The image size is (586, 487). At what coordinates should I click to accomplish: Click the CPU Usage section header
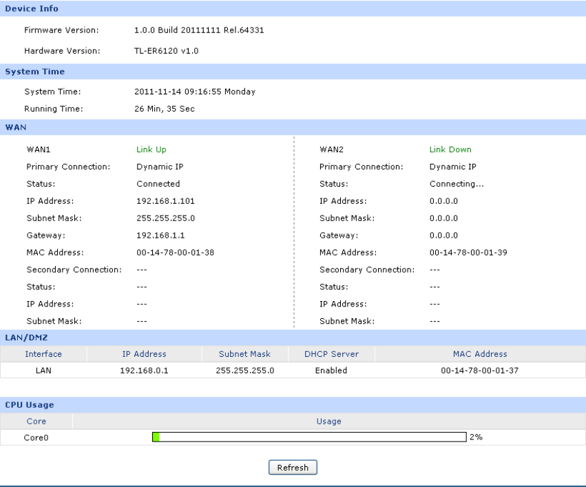pos(30,405)
